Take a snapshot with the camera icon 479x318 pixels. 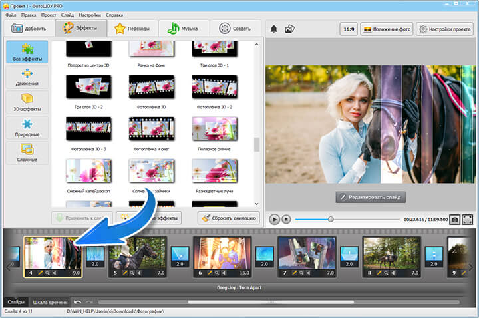coord(454,220)
